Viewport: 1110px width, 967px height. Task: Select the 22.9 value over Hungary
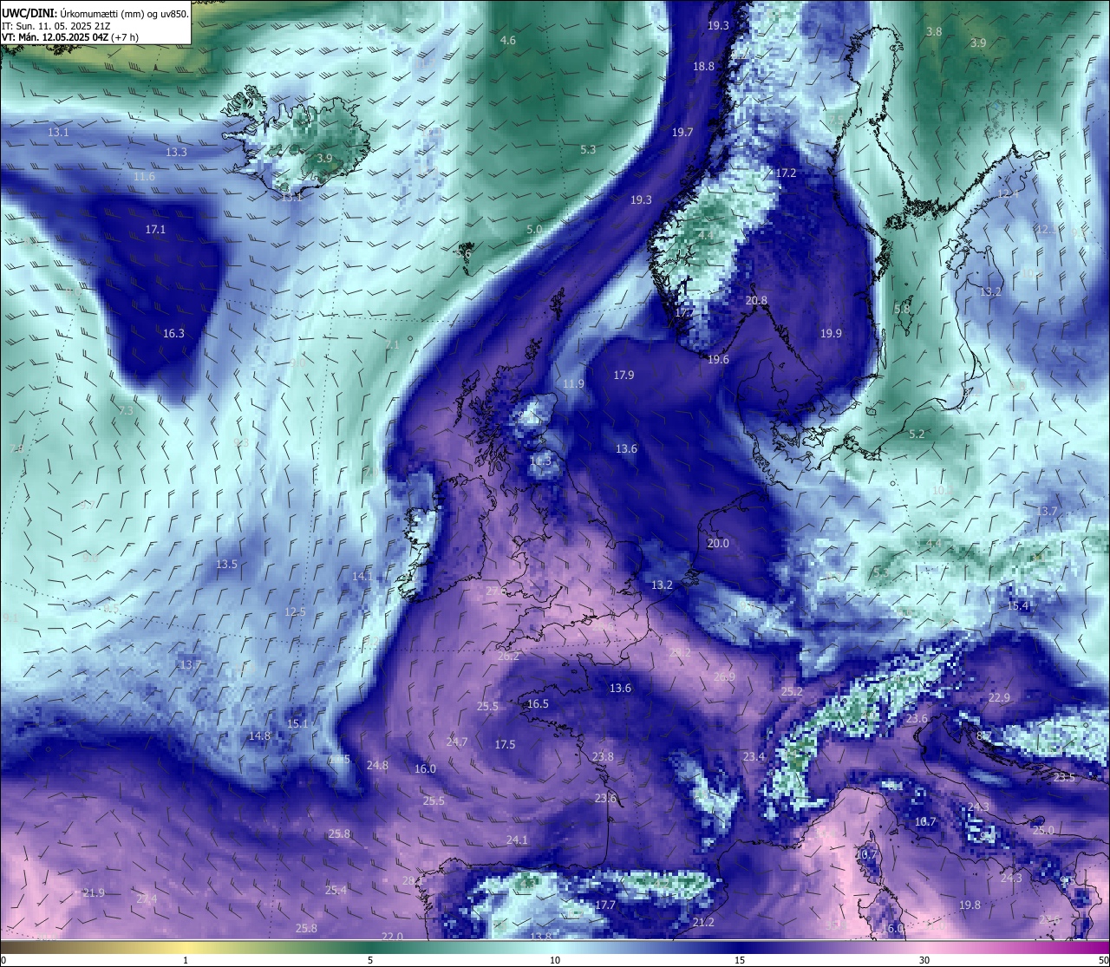click(x=999, y=698)
